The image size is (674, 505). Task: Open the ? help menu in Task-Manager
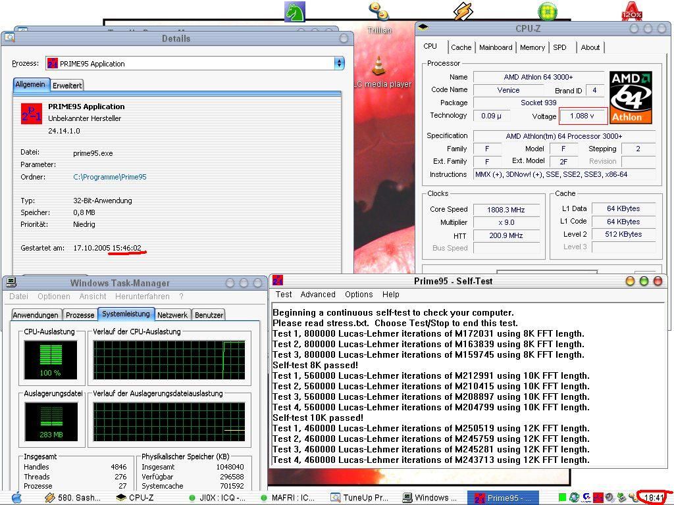182,297
